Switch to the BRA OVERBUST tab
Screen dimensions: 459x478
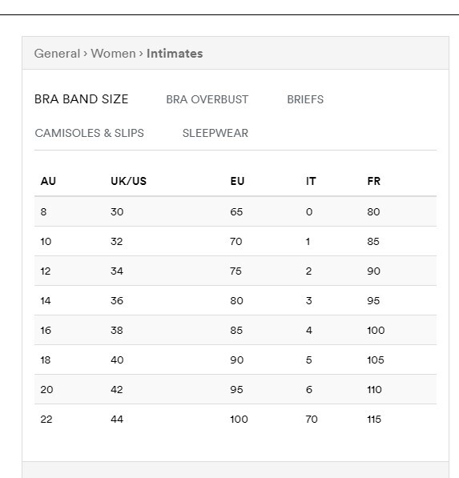[207, 99]
